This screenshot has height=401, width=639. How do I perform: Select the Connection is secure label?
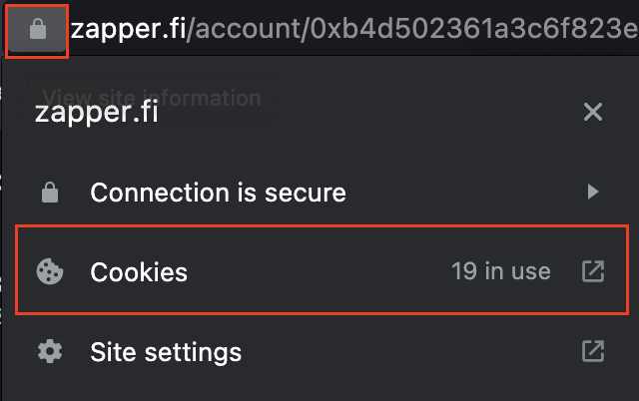click(218, 193)
